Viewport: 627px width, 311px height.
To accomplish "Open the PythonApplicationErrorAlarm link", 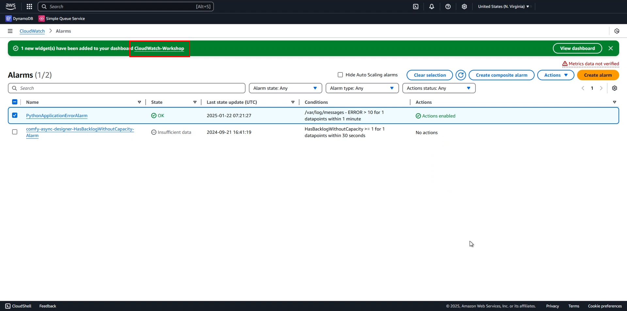I will point(57,116).
